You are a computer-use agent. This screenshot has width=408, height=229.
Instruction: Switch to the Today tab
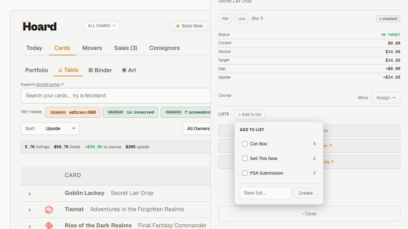[x=34, y=48]
